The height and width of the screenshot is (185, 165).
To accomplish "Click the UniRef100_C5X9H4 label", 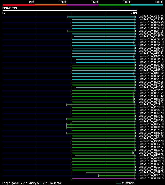I will click(x=151, y=104).
